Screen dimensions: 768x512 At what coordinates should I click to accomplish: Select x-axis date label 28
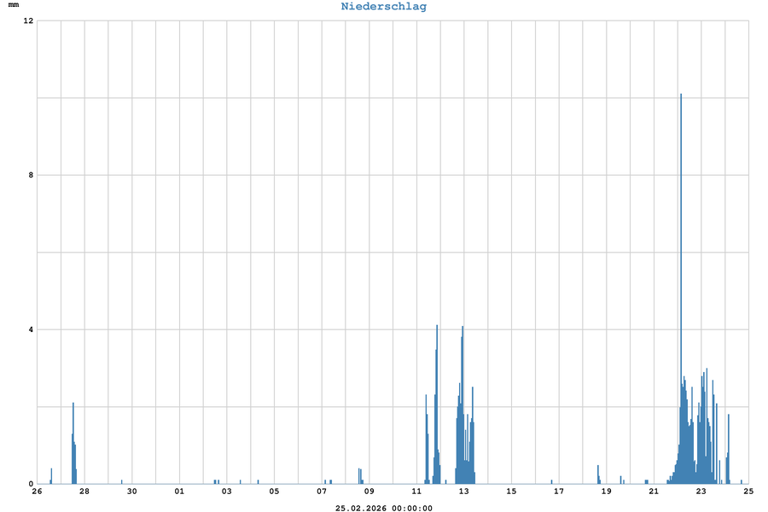point(84,492)
